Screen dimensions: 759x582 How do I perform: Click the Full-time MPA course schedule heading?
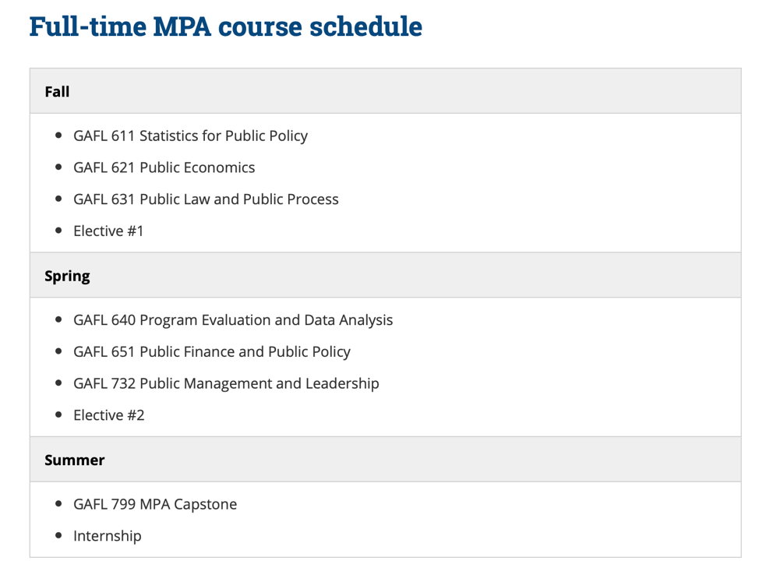(225, 26)
